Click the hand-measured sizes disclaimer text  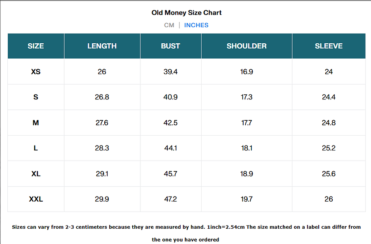[x=186, y=228]
